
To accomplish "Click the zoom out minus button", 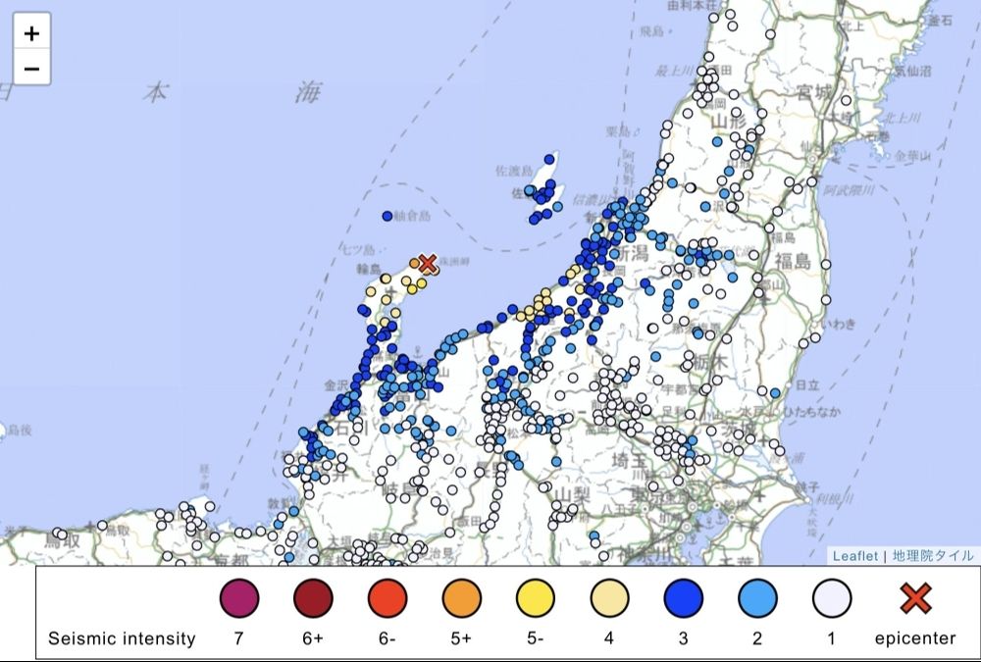I will (32, 67).
